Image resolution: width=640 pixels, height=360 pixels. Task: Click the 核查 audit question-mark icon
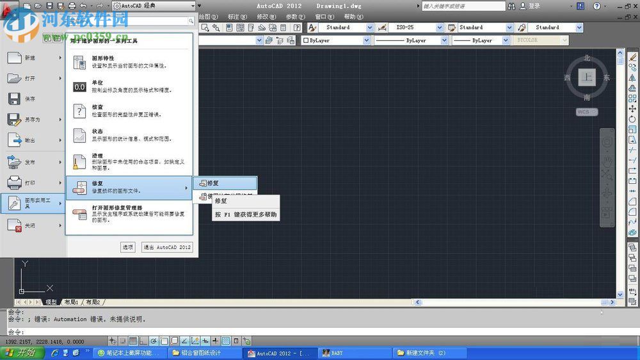[x=79, y=111]
